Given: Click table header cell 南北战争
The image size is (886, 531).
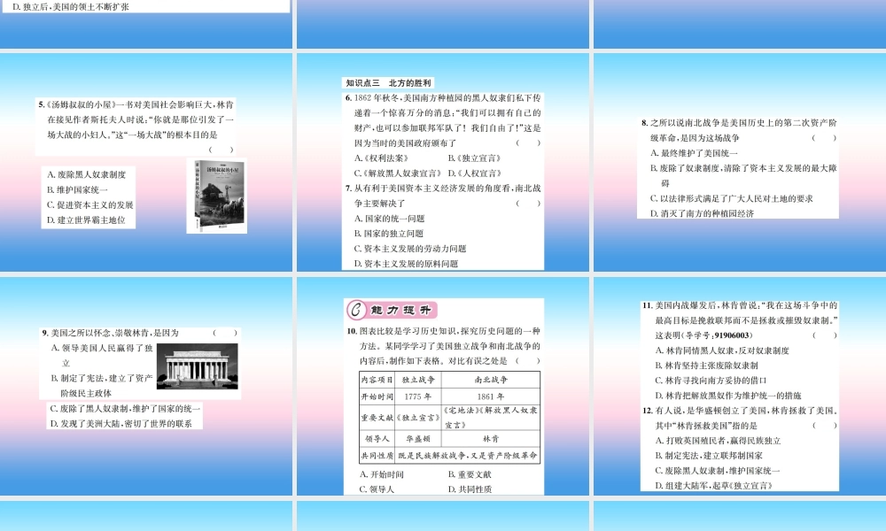Looking at the screenshot, I should [491, 381].
